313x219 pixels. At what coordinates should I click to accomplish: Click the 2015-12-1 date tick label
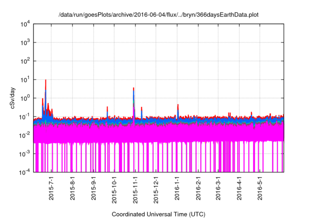[x=156, y=190]
